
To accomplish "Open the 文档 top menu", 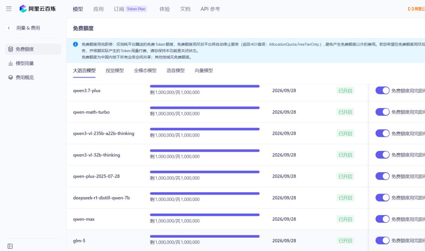I will point(185,9).
